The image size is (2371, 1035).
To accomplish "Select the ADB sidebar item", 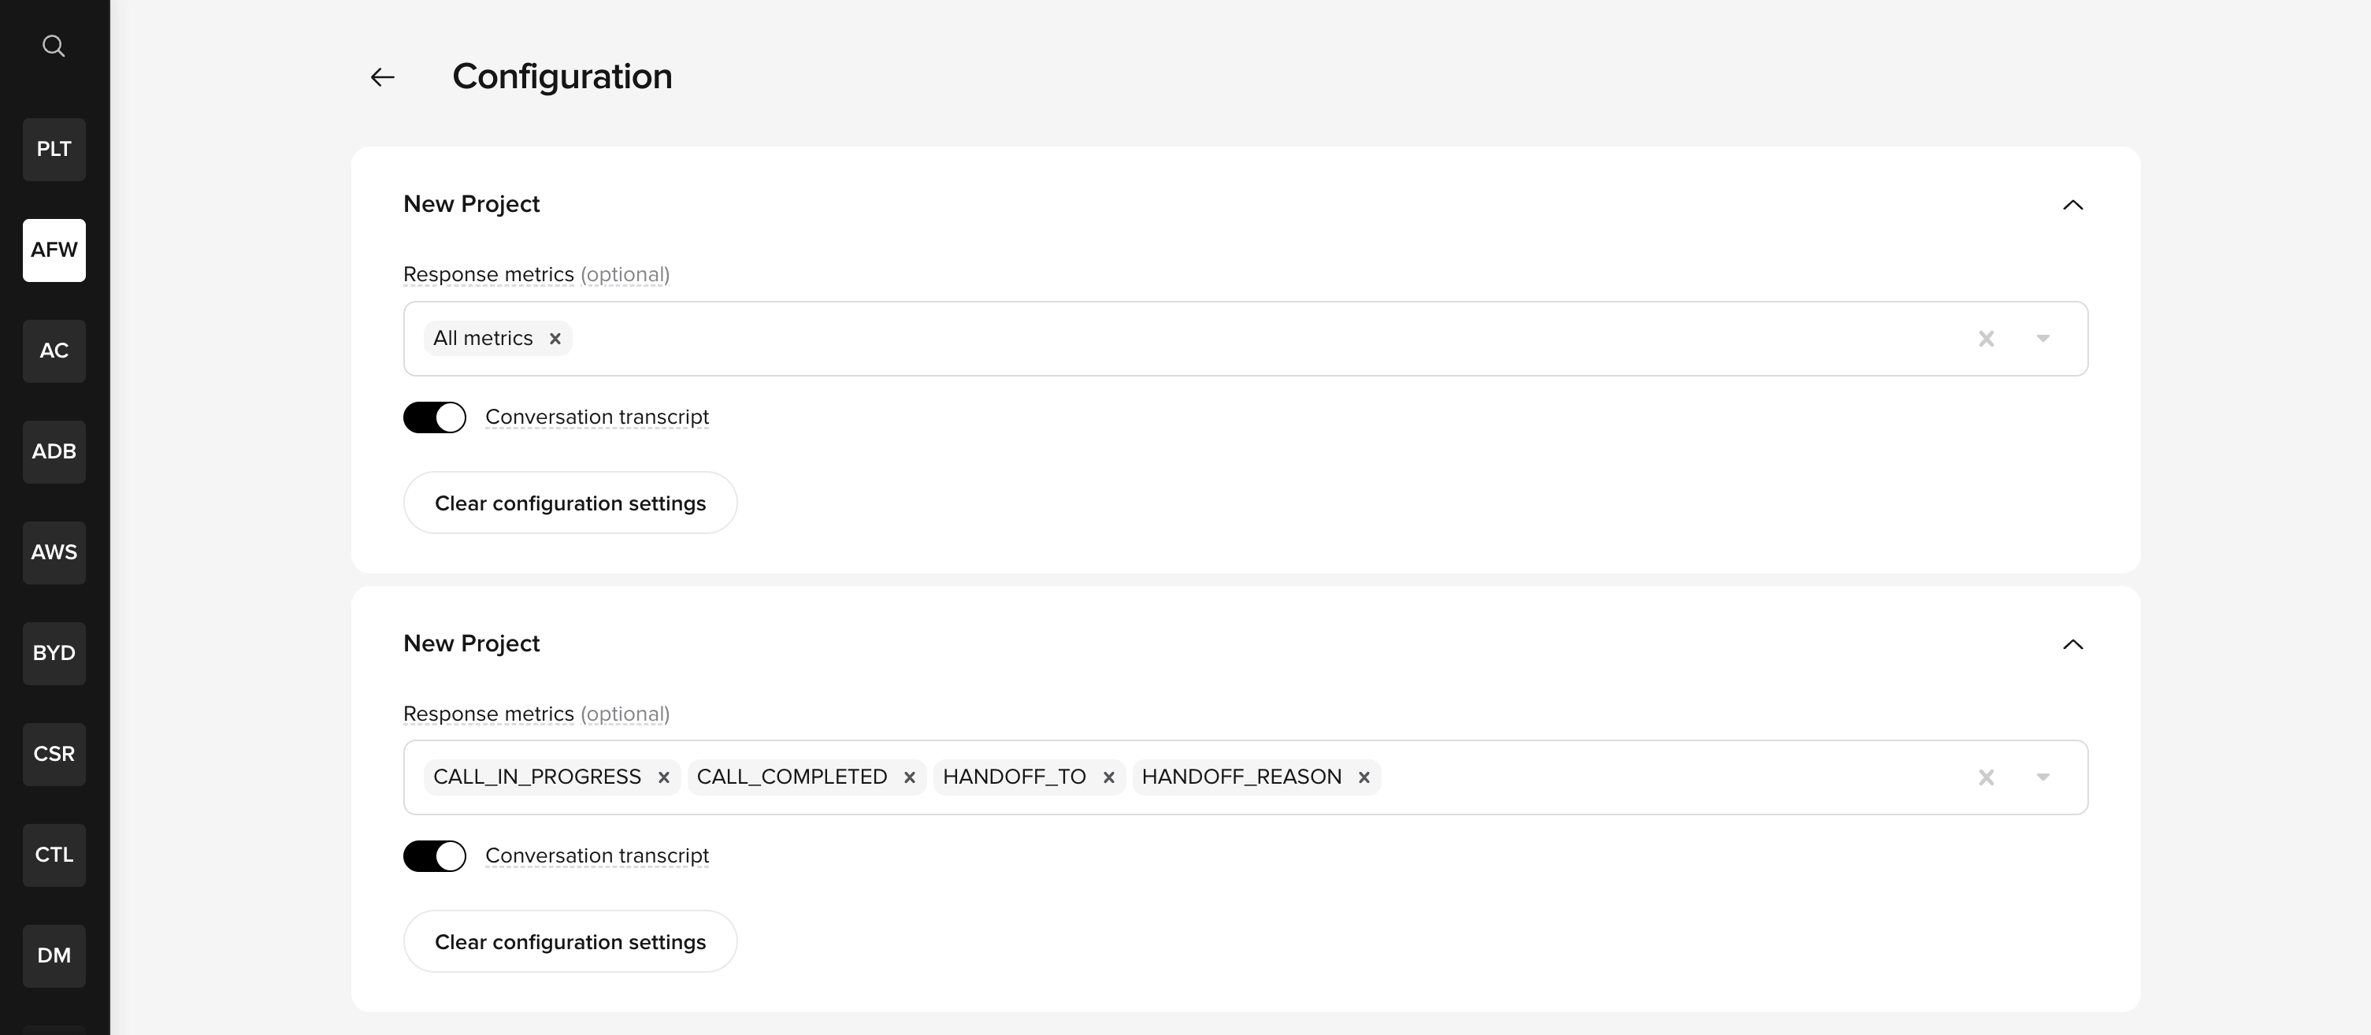I will point(54,451).
